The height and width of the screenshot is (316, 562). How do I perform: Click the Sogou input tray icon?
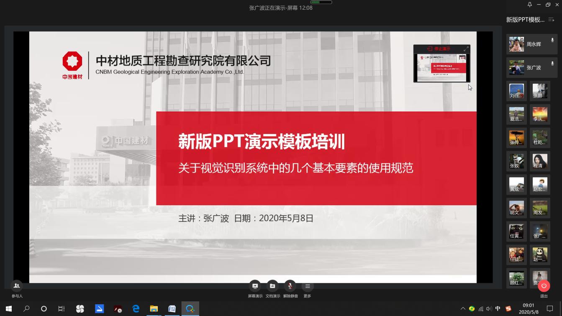(x=508, y=309)
